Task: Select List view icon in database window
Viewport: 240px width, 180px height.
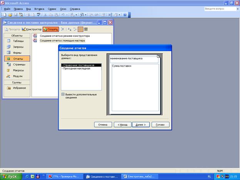Action: point(80,29)
